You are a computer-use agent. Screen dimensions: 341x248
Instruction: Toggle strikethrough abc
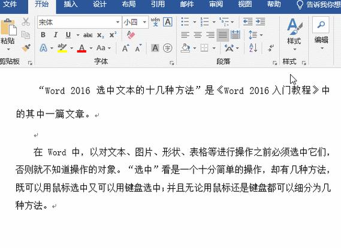pyautogui.click(x=88, y=35)
